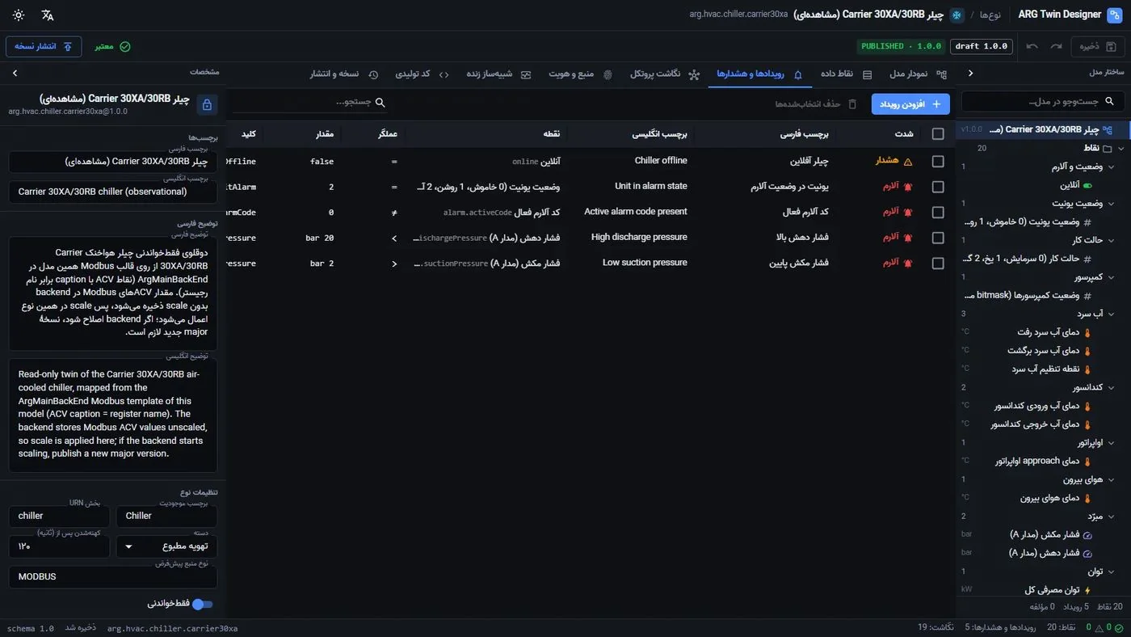This screenshot has width=1131, height=637.
Task: Toggle the فقط‌خواندنی read-only switch
Action: click(x=203, y=604)
